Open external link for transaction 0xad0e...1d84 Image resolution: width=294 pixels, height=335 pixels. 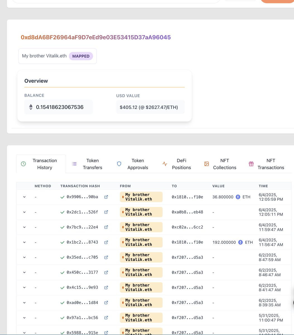click(x=106, y=303)
